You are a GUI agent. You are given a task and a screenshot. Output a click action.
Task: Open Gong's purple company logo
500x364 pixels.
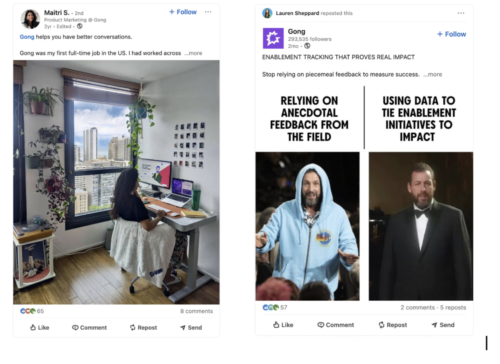point(273,38)
